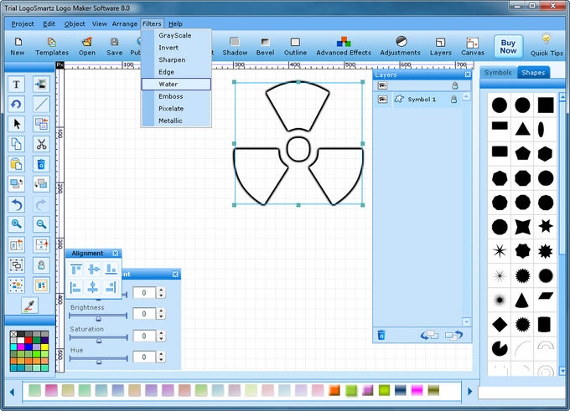
Task: Click the lock object tool in toolbox
Action: click(41, 265)
